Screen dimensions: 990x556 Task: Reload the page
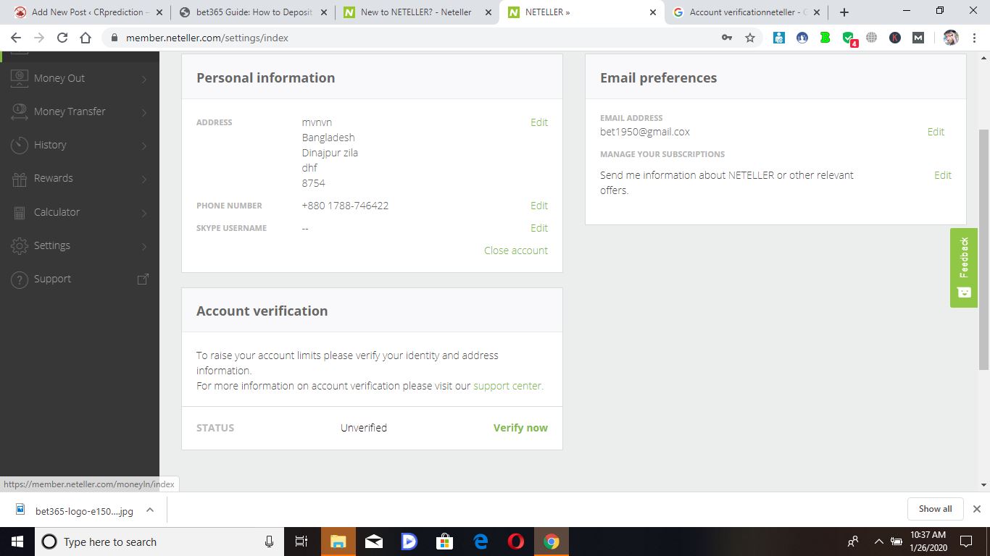[x=62, y=38]
